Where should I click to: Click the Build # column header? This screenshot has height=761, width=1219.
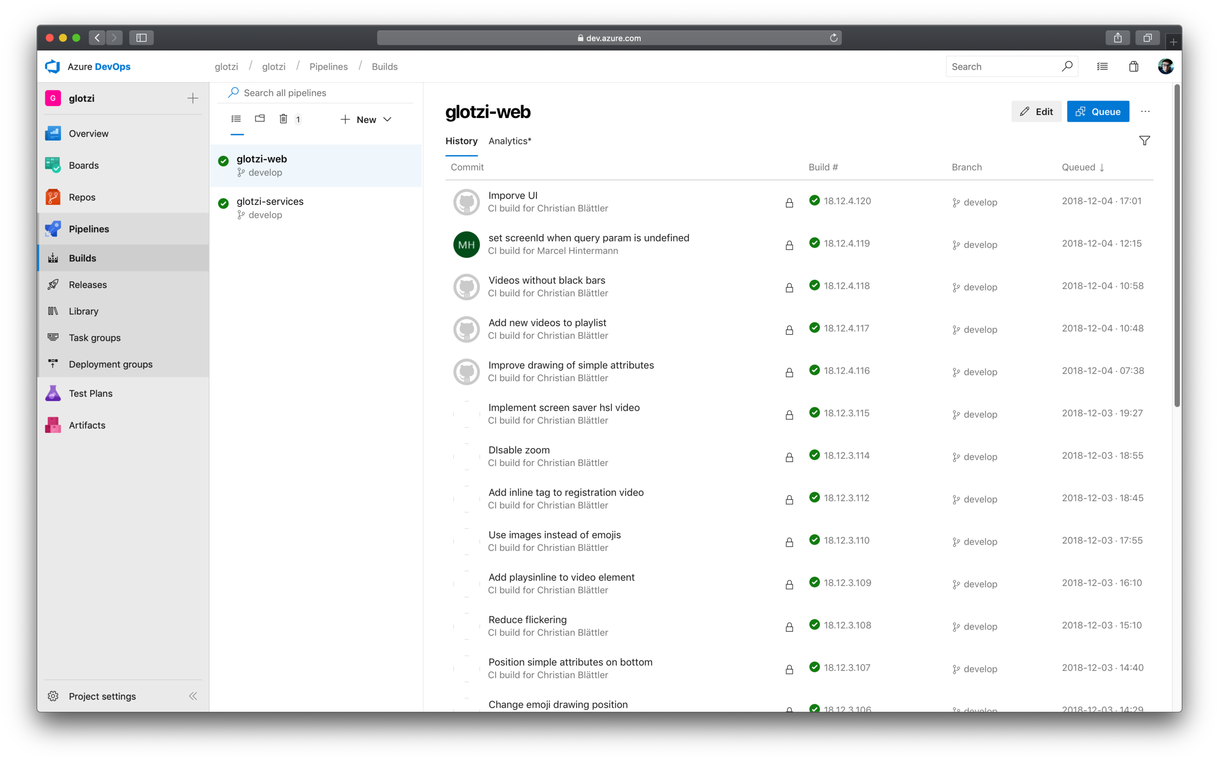[823, 167]
